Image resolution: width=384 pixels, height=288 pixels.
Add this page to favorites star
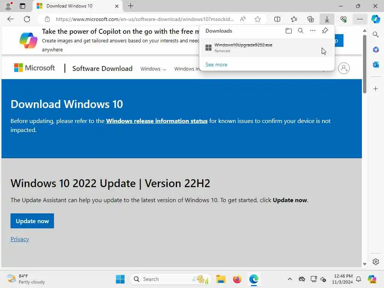tap(257, 19)
